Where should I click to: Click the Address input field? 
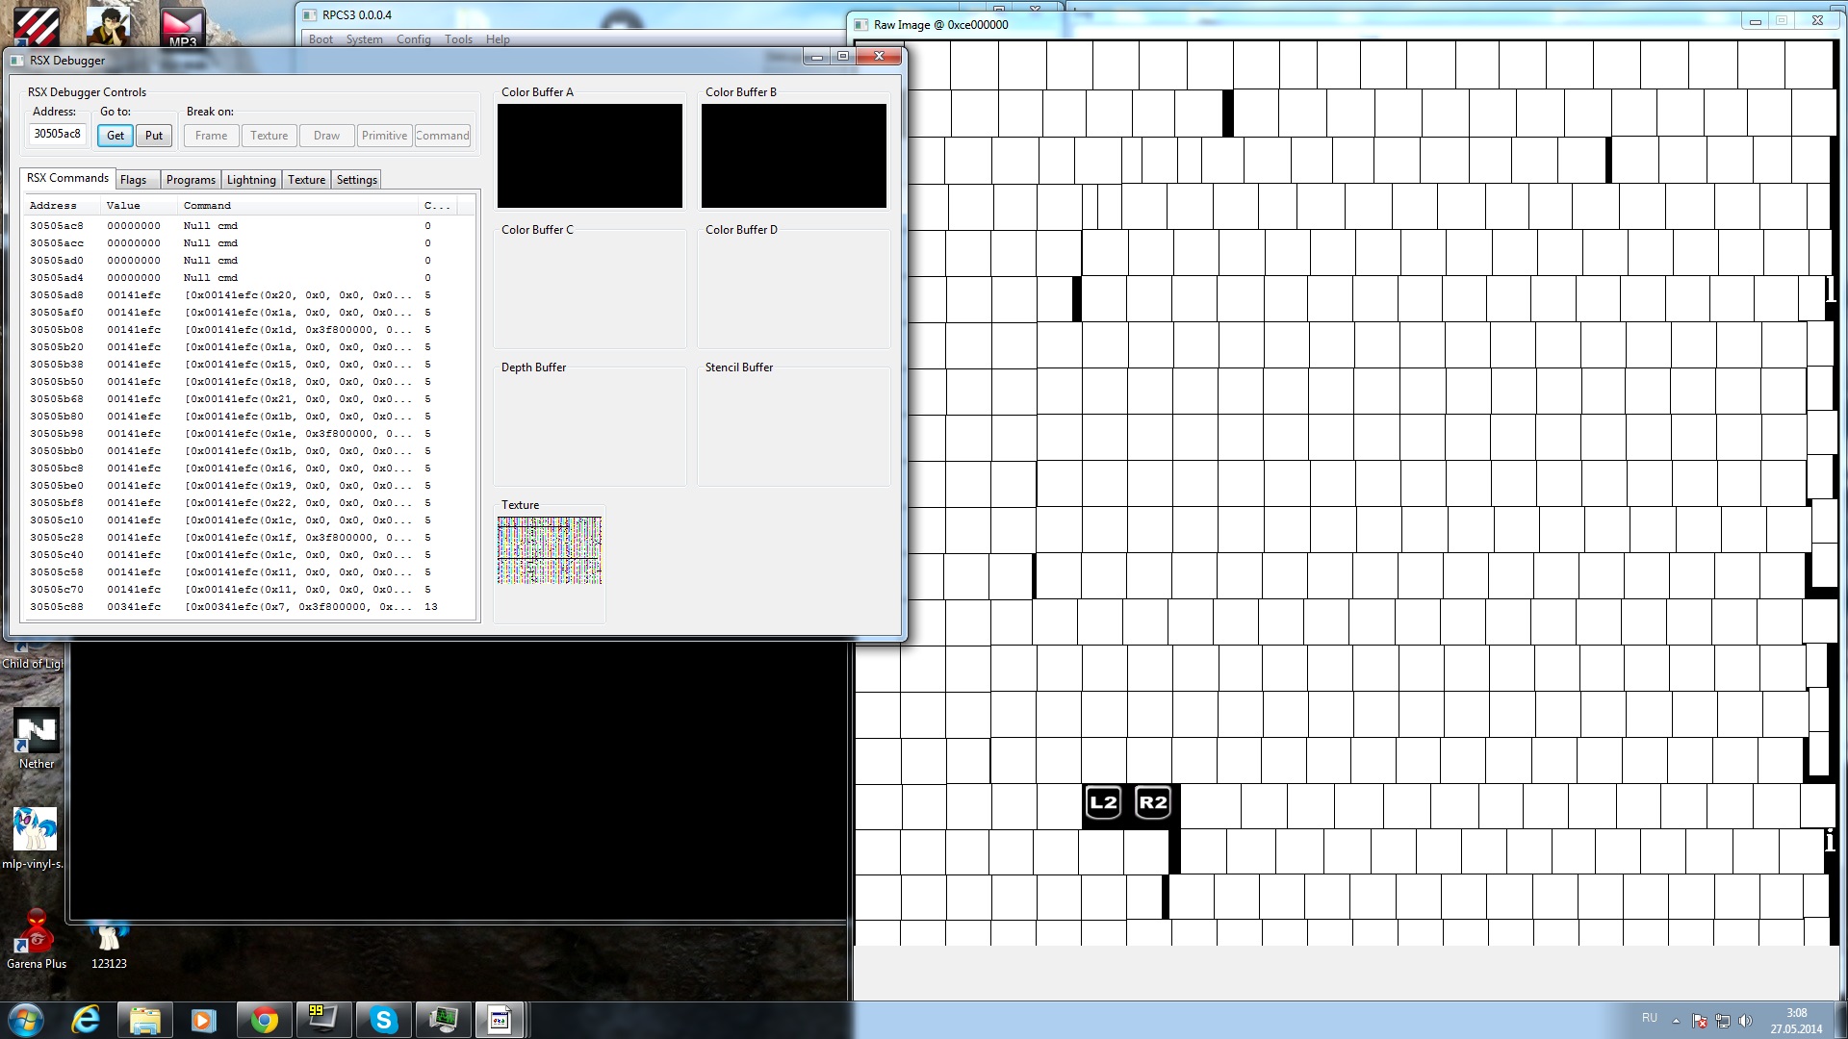tap(57, 135)
